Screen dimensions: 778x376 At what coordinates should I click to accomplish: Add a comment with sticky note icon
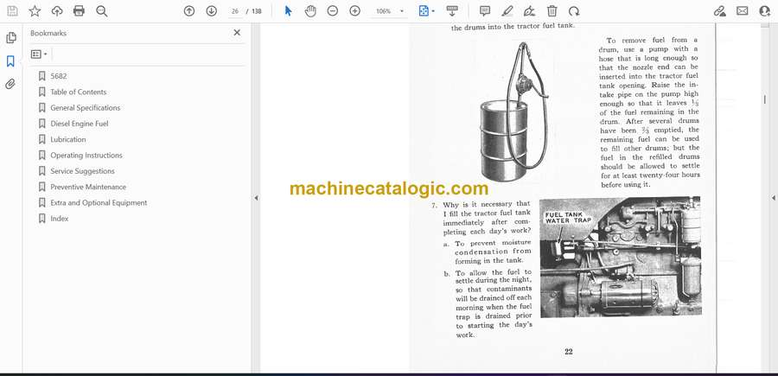click(484, 11)
